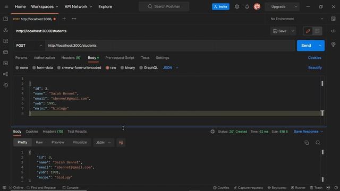
Task: Open the settings gear icon
Action: (x=237, y=7)
